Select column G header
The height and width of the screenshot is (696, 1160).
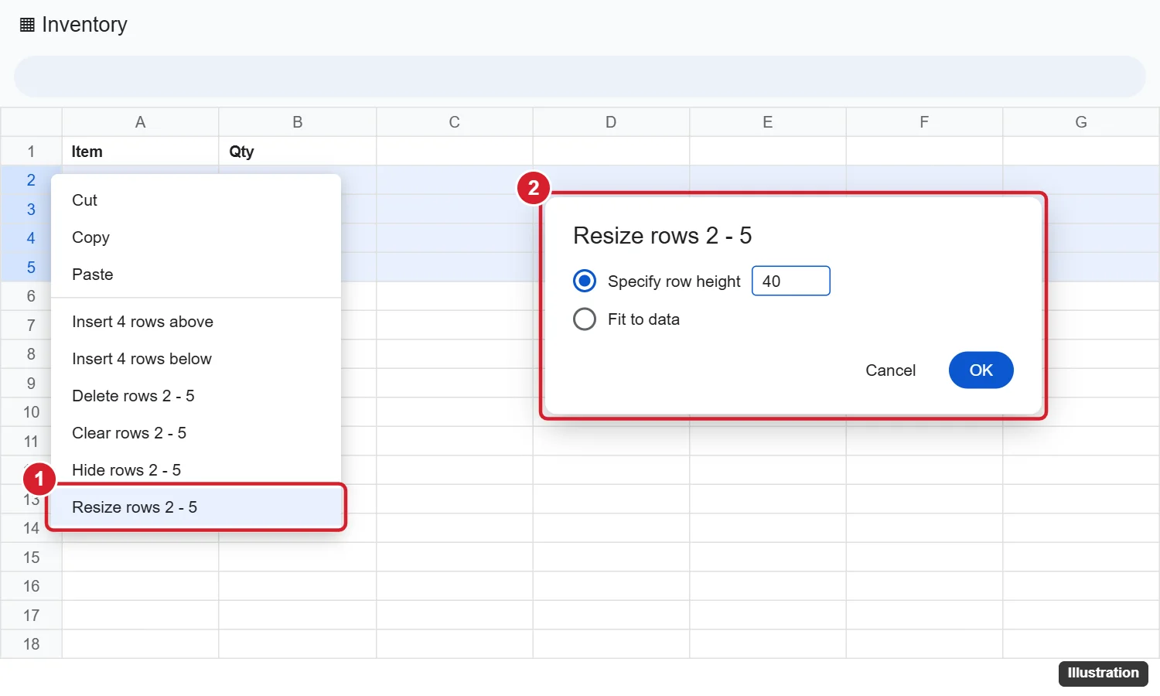1081,122
